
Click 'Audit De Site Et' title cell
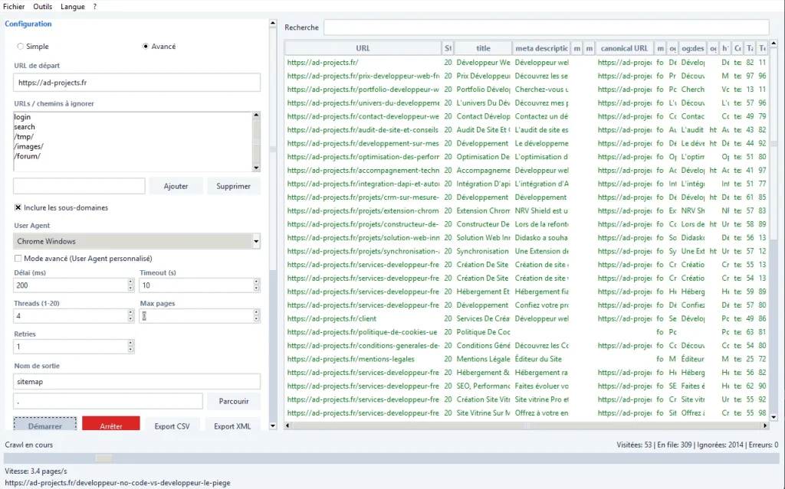click(x=483, y=129)
